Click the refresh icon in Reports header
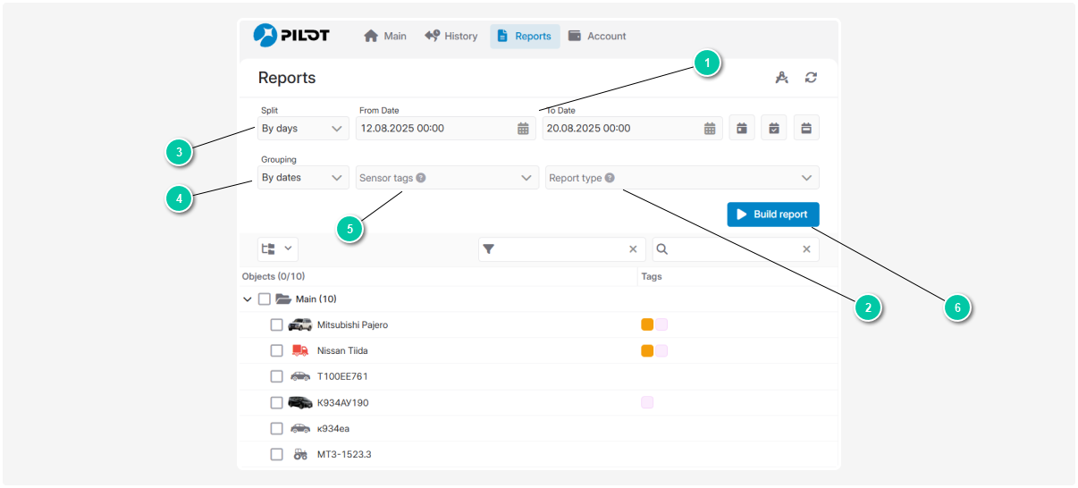Screen dimensions: 1078x488 811,78
